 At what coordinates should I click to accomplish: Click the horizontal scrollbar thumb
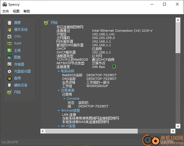91,131
